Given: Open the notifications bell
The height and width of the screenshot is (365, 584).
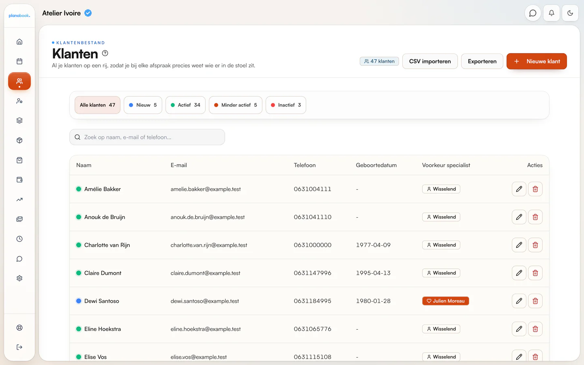Looking at the screenshot, I should click(x=552, y=13).
